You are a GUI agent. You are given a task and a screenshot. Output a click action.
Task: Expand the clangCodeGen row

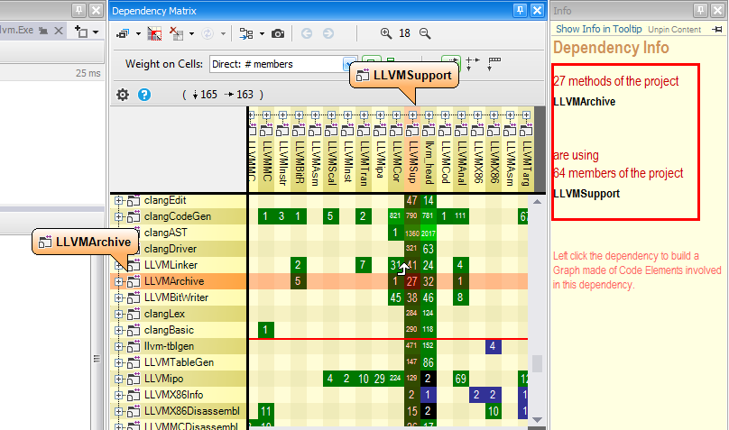point(118,216)
